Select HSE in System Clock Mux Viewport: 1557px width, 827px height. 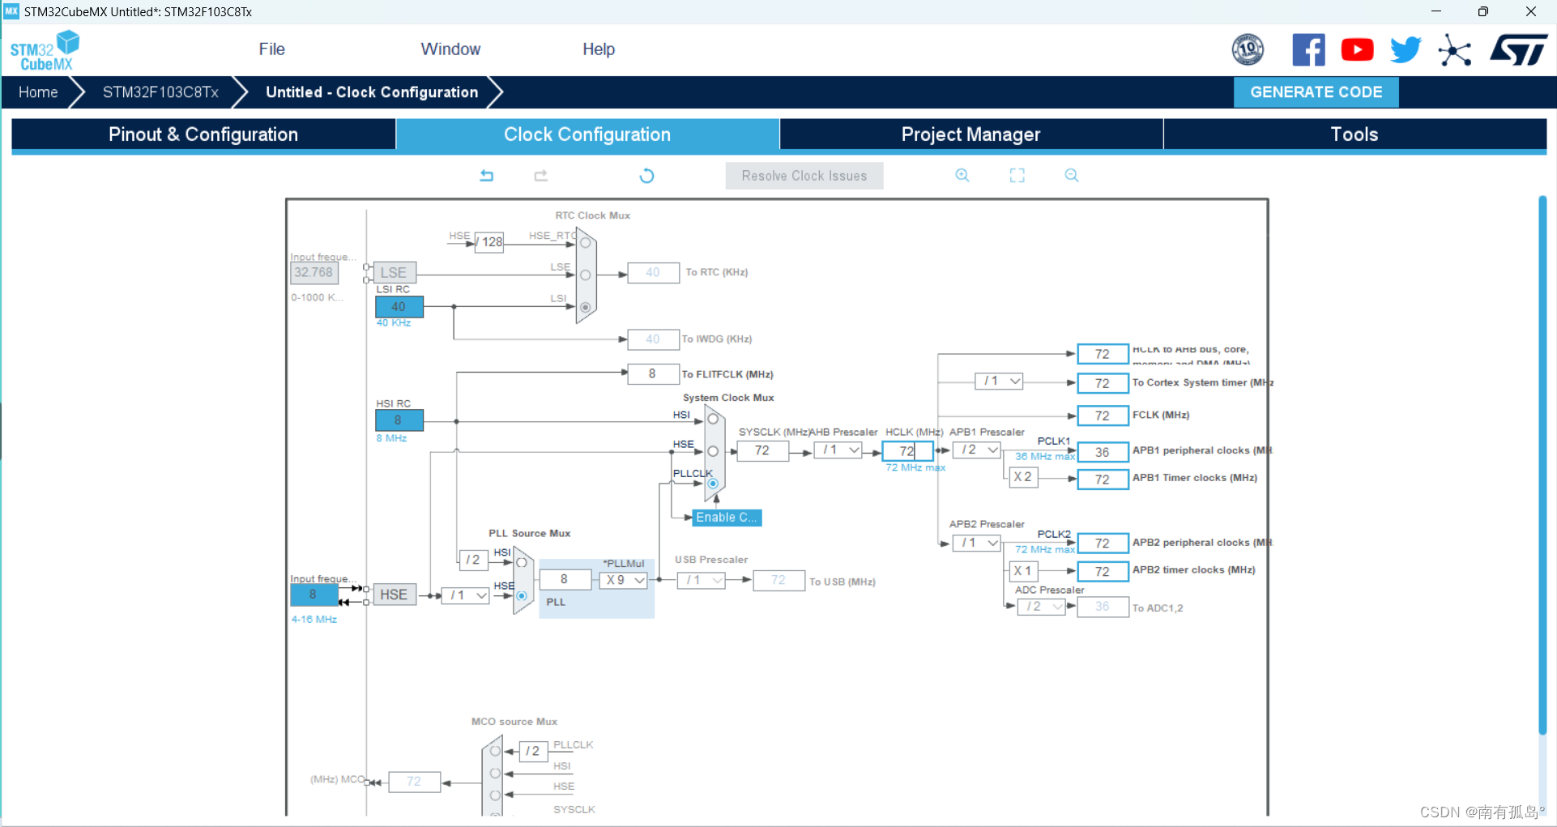click(713, 451)
